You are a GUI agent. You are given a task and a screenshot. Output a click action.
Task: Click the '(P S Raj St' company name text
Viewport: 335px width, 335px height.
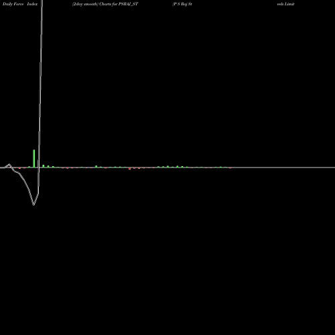[182, 4]
